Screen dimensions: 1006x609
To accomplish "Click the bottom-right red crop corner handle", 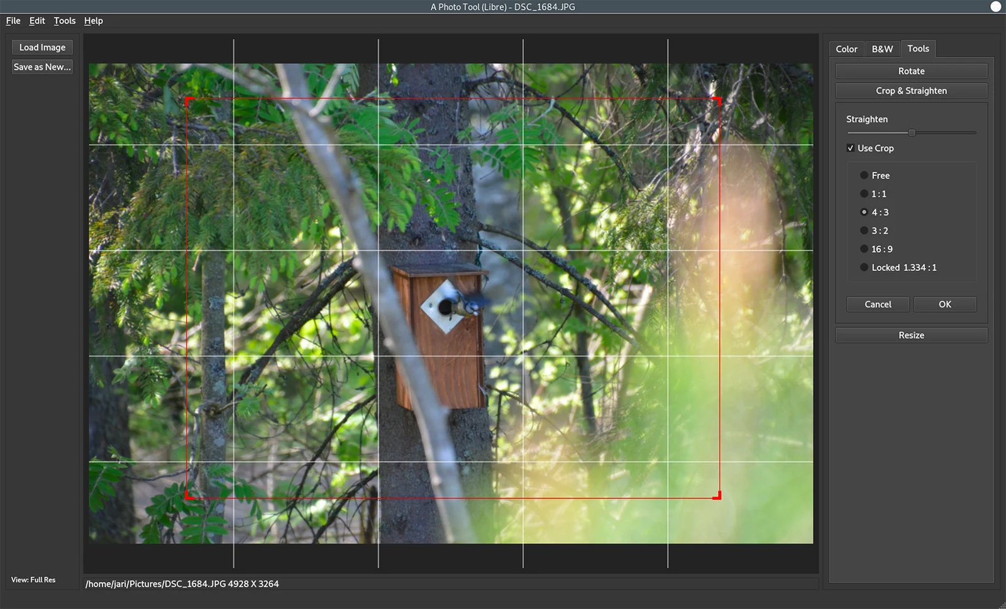I will [717, 496].
